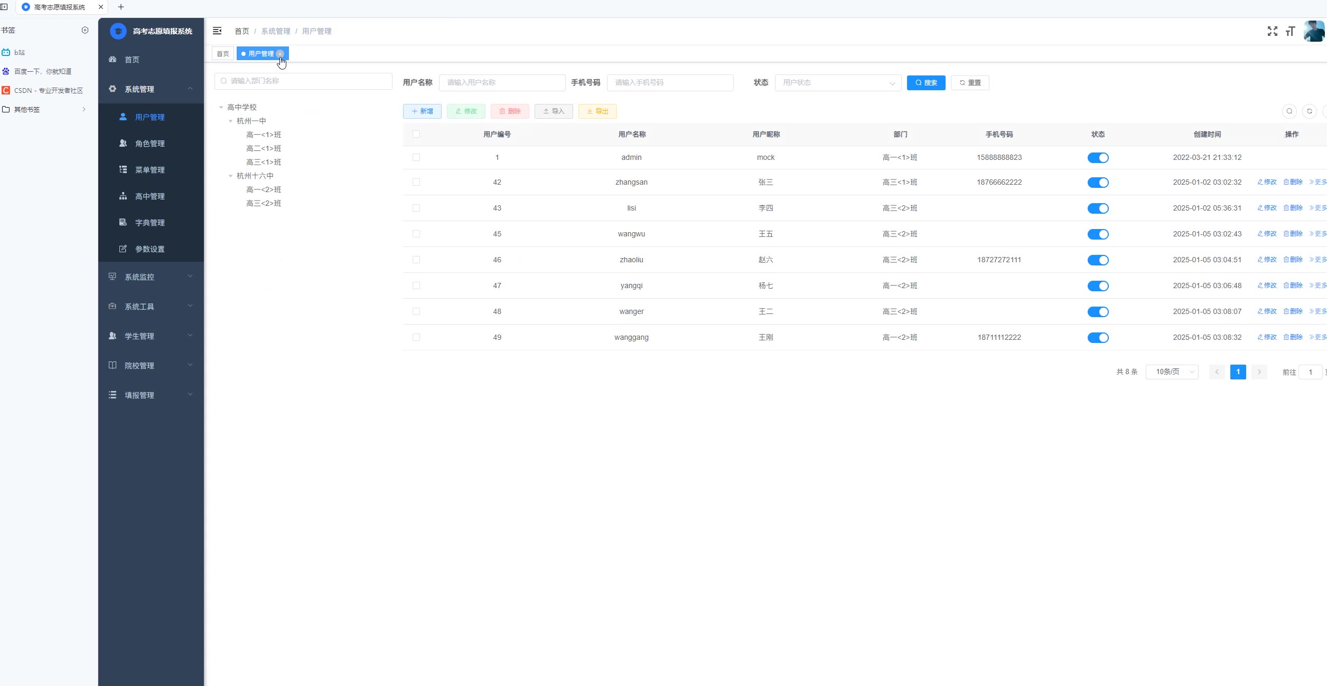This screenshot has width=1327, height=686.
Task: Open 高中管理 in the sidebar
Action: click(151, 196)
